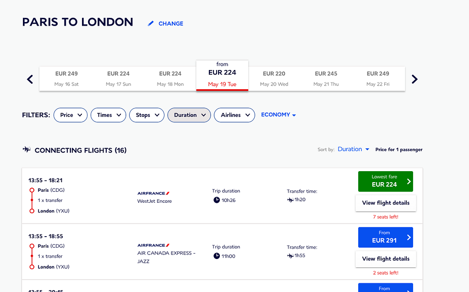Switch to the May 17 Sun date

[x=119, y=78]
